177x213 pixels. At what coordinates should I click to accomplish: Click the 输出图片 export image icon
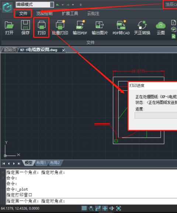[100, 28]
